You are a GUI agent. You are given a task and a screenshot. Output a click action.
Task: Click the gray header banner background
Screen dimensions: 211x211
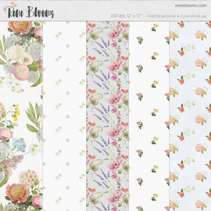tap(105, 11)
